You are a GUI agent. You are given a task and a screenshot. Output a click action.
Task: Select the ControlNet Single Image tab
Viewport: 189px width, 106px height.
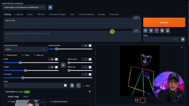click(x=13, y=97)
